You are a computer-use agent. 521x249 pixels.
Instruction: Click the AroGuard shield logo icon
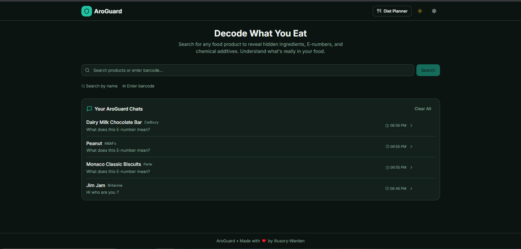[87, 11]
